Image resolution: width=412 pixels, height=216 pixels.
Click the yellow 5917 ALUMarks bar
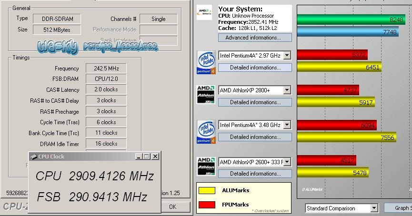click(x=336, y=102)
